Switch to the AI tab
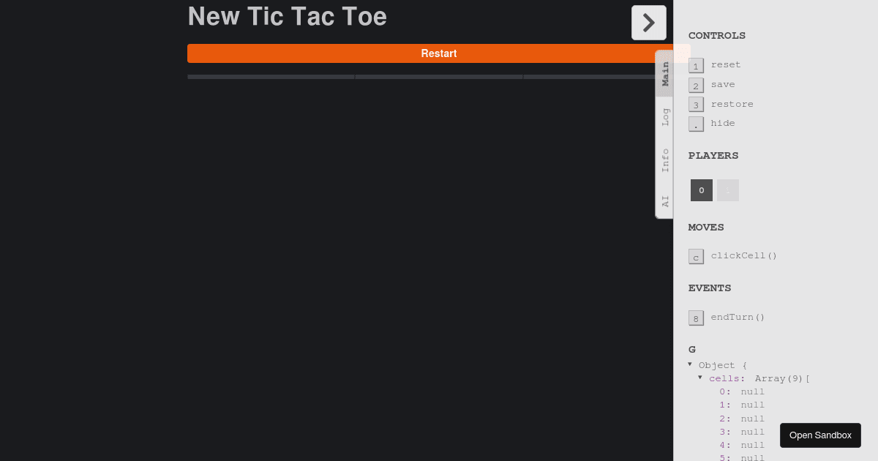The image size is (878, 461). (x=665, y=200)
